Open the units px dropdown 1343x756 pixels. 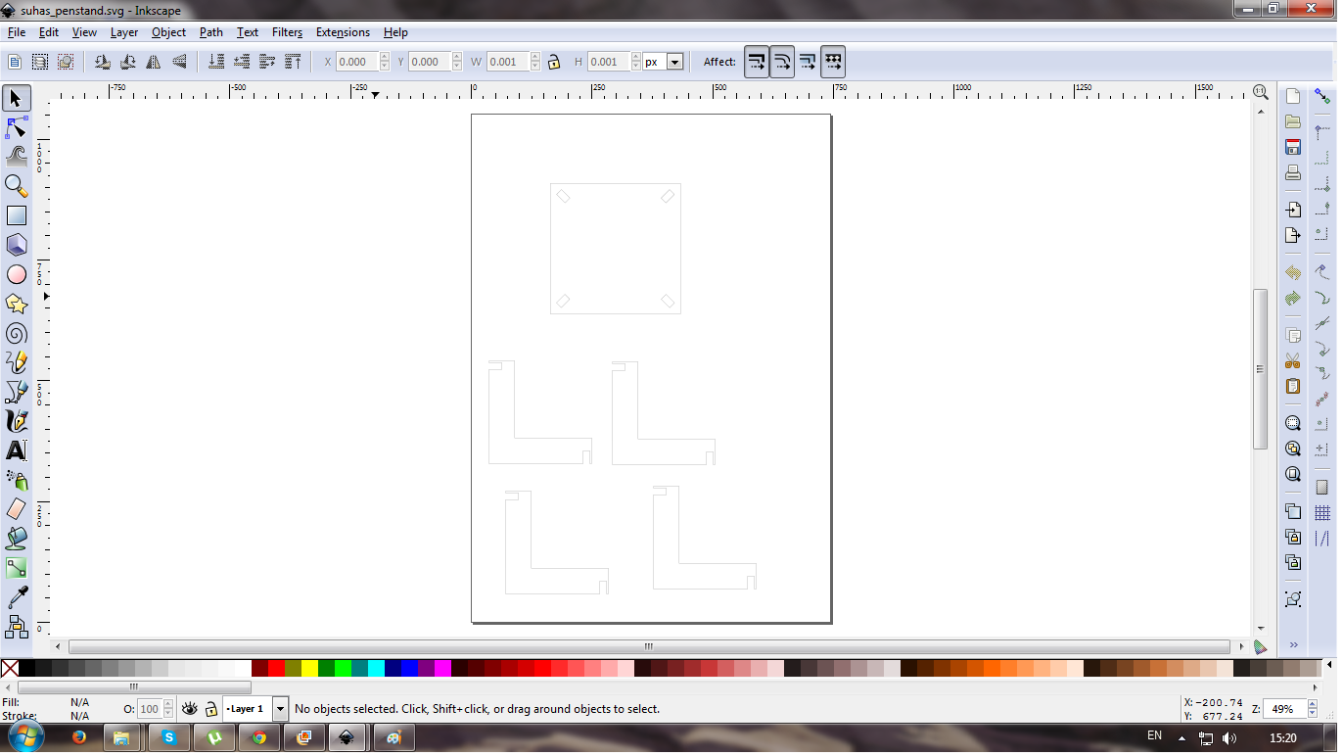(674, 62)
